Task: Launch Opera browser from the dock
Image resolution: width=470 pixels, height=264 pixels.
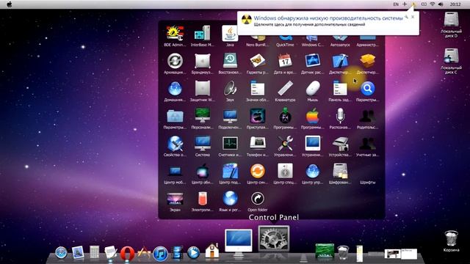Action: point(127,253)
